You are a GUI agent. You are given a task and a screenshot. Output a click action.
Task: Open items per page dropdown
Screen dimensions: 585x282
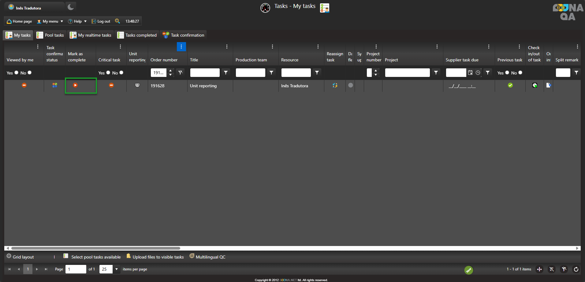coord(117,269)
